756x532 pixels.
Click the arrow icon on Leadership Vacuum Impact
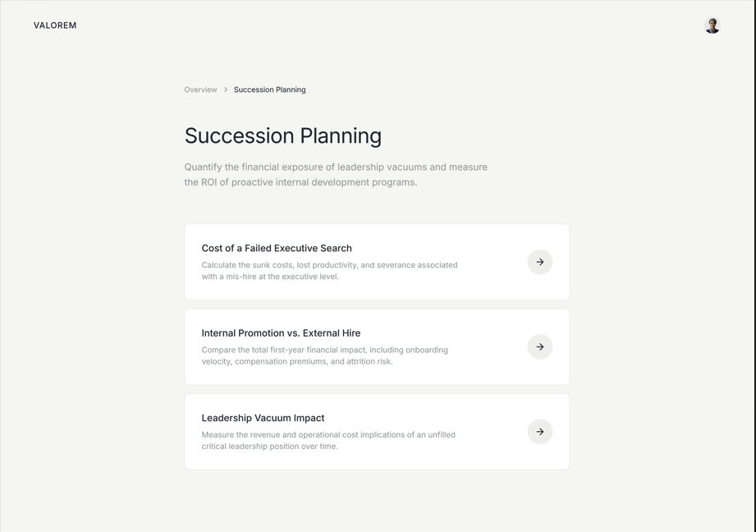(x=539, y=432)
